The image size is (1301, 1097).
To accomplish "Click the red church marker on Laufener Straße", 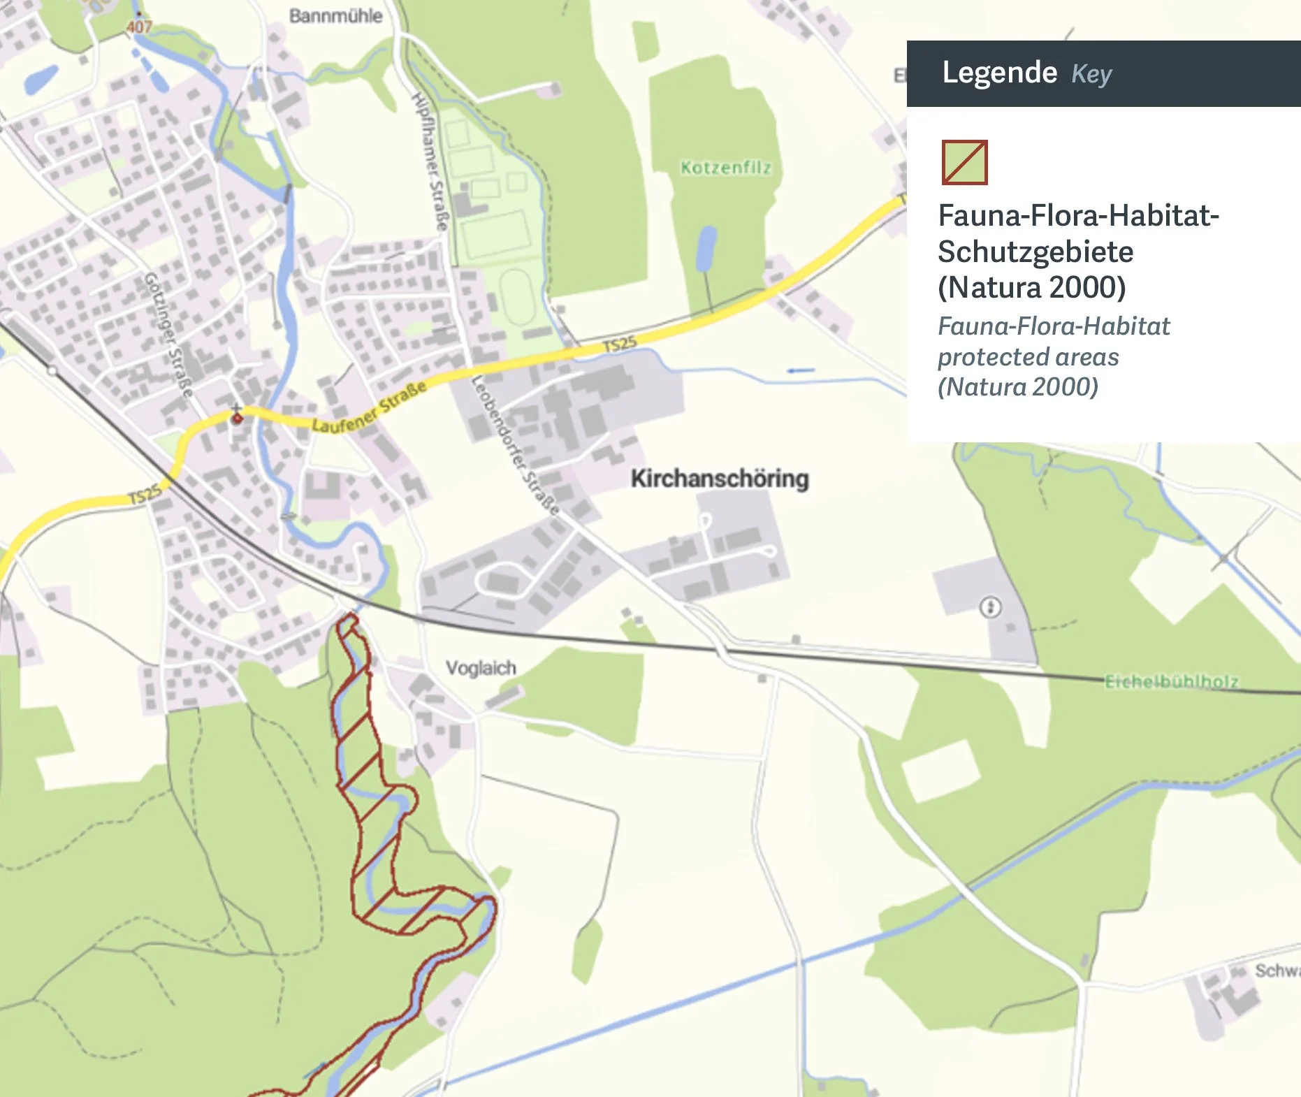I will [x=237, y=417].
